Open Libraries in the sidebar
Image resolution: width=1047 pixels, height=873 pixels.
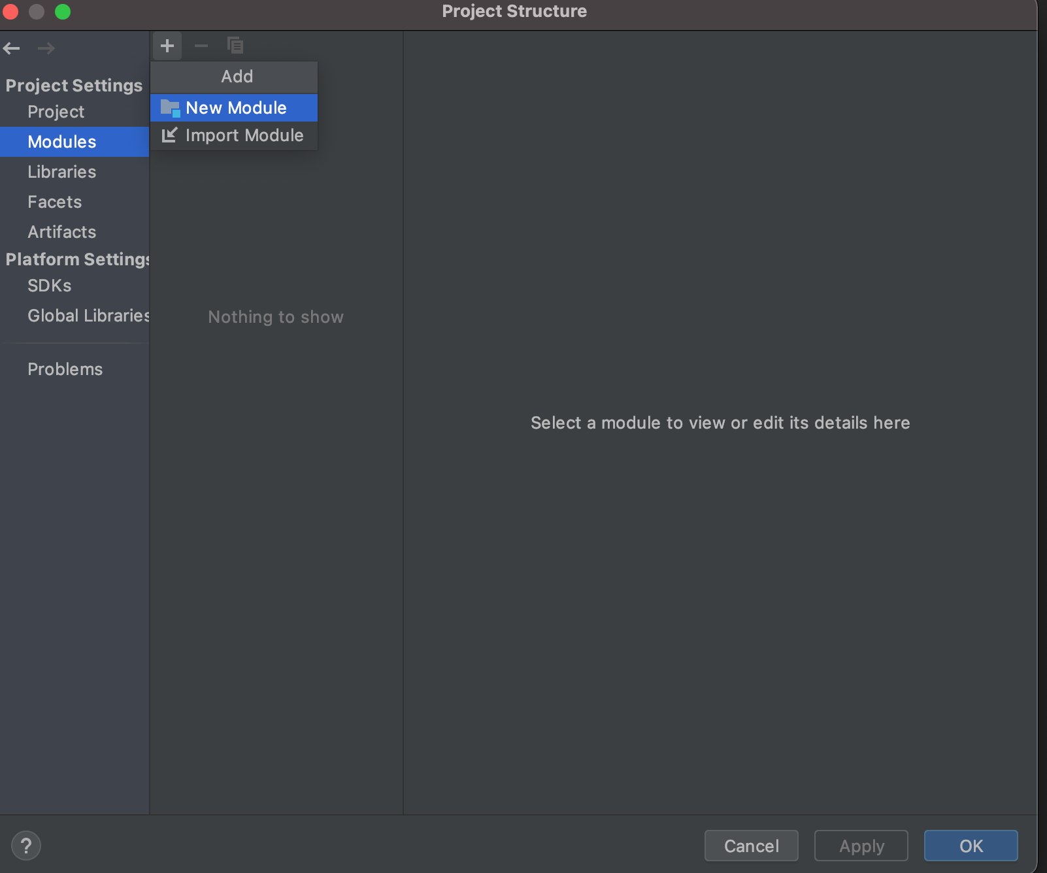(75, 172)
